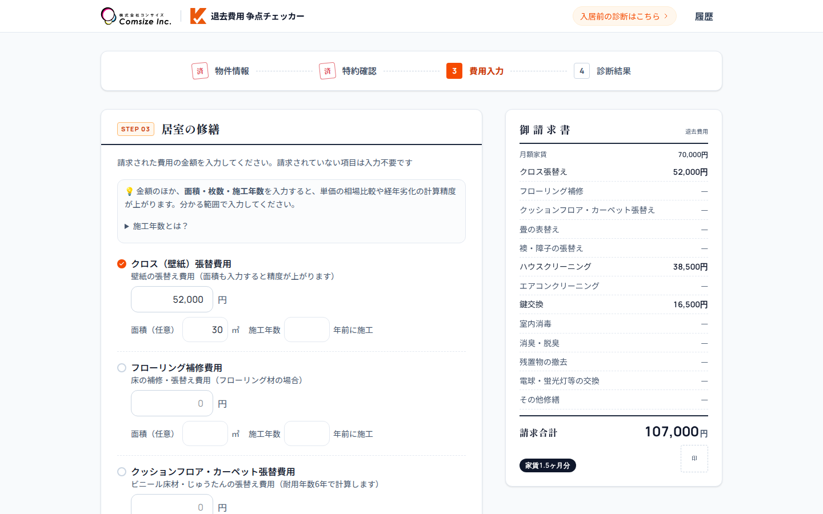Click the フローリング area (面積) field
Screen dimensions: 823x514
pyautogui.click(x=205, y=433)
